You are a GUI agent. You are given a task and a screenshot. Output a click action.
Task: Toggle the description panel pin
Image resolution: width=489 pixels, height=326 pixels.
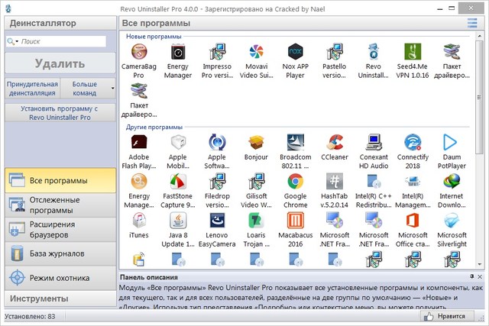pos(471,276)
